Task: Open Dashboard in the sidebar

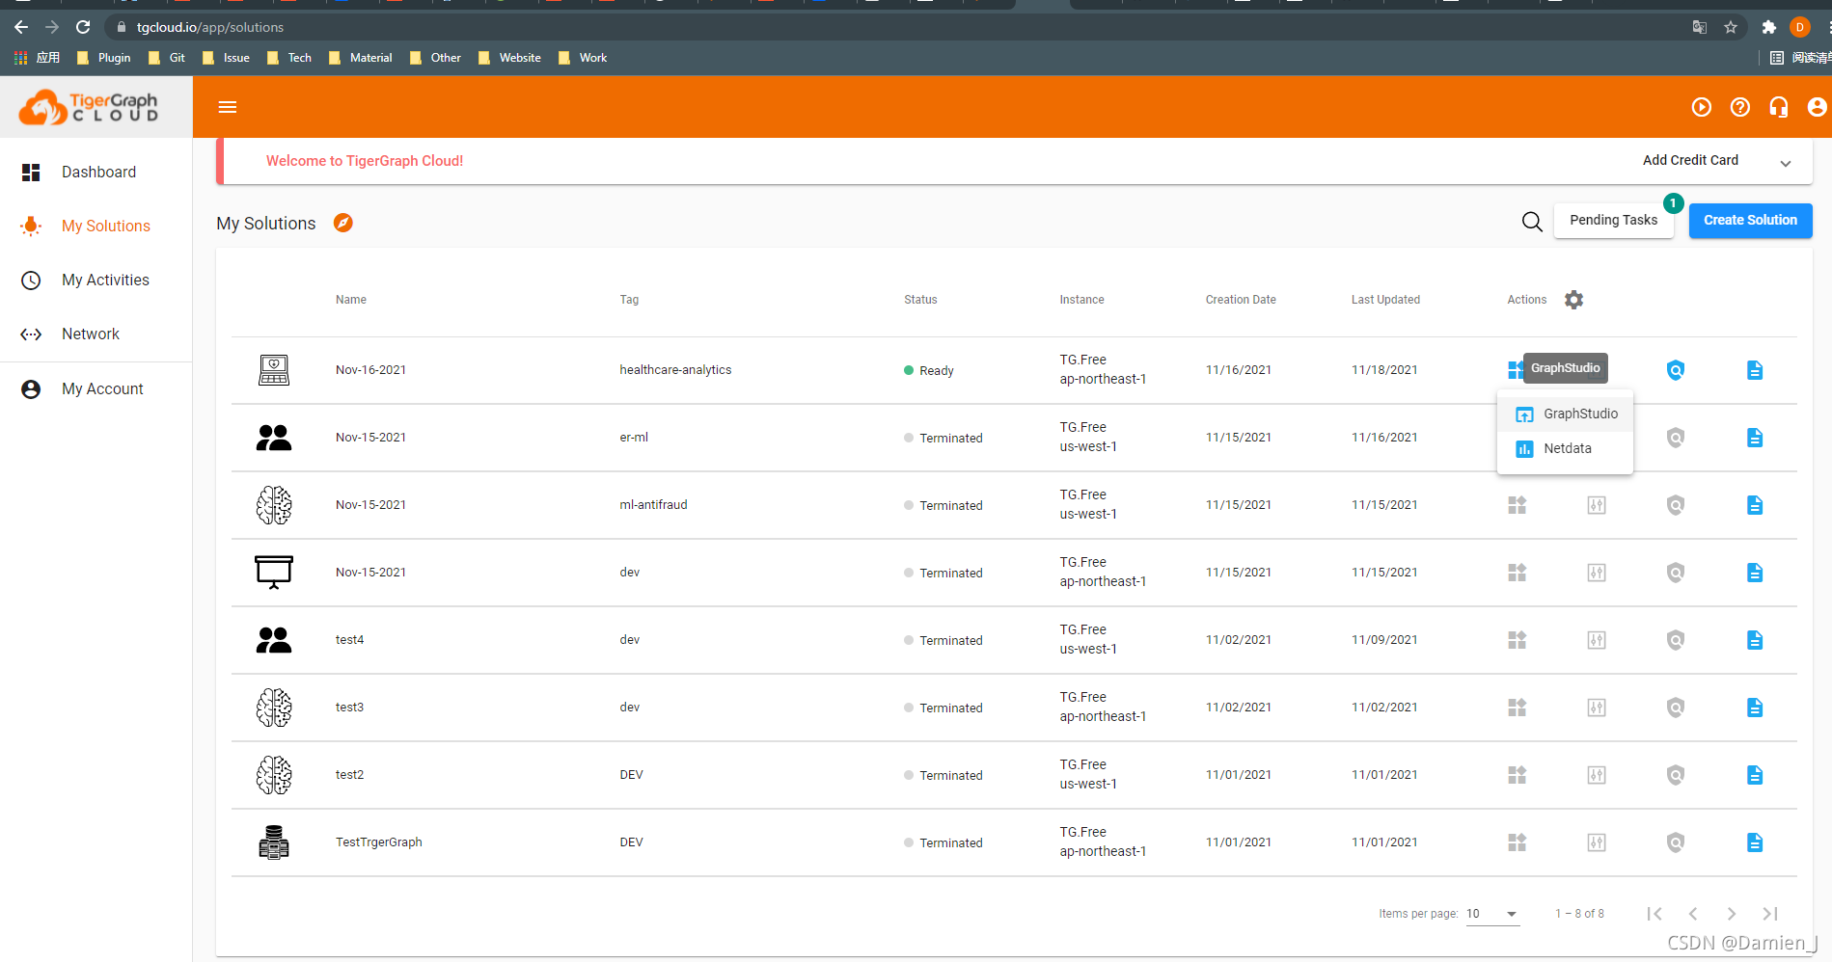Action: [96, 172]
